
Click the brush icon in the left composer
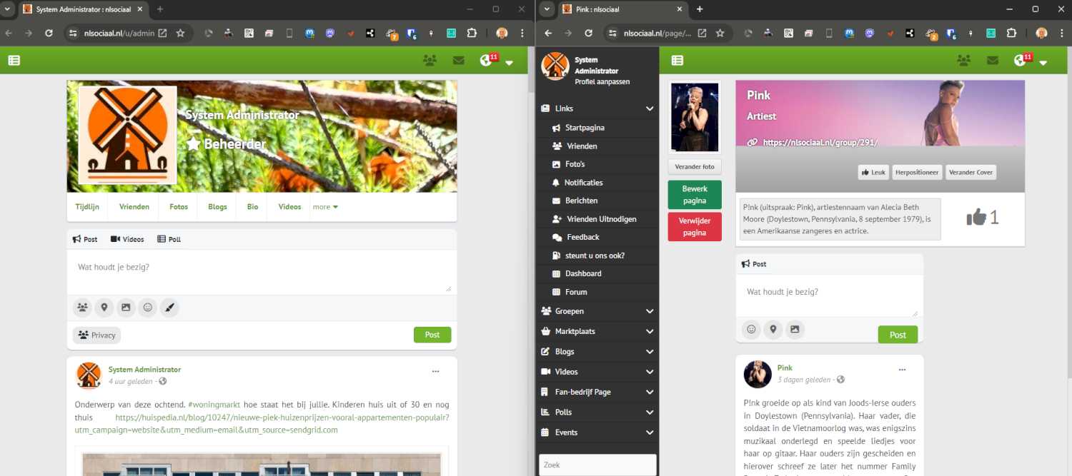pyautogui.click(x=169, y=308)
